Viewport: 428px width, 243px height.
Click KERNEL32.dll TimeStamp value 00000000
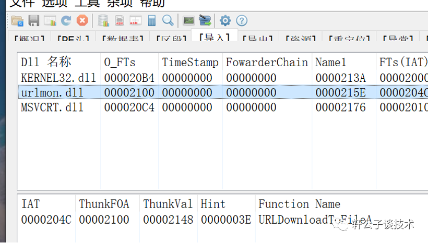point(187,78)
